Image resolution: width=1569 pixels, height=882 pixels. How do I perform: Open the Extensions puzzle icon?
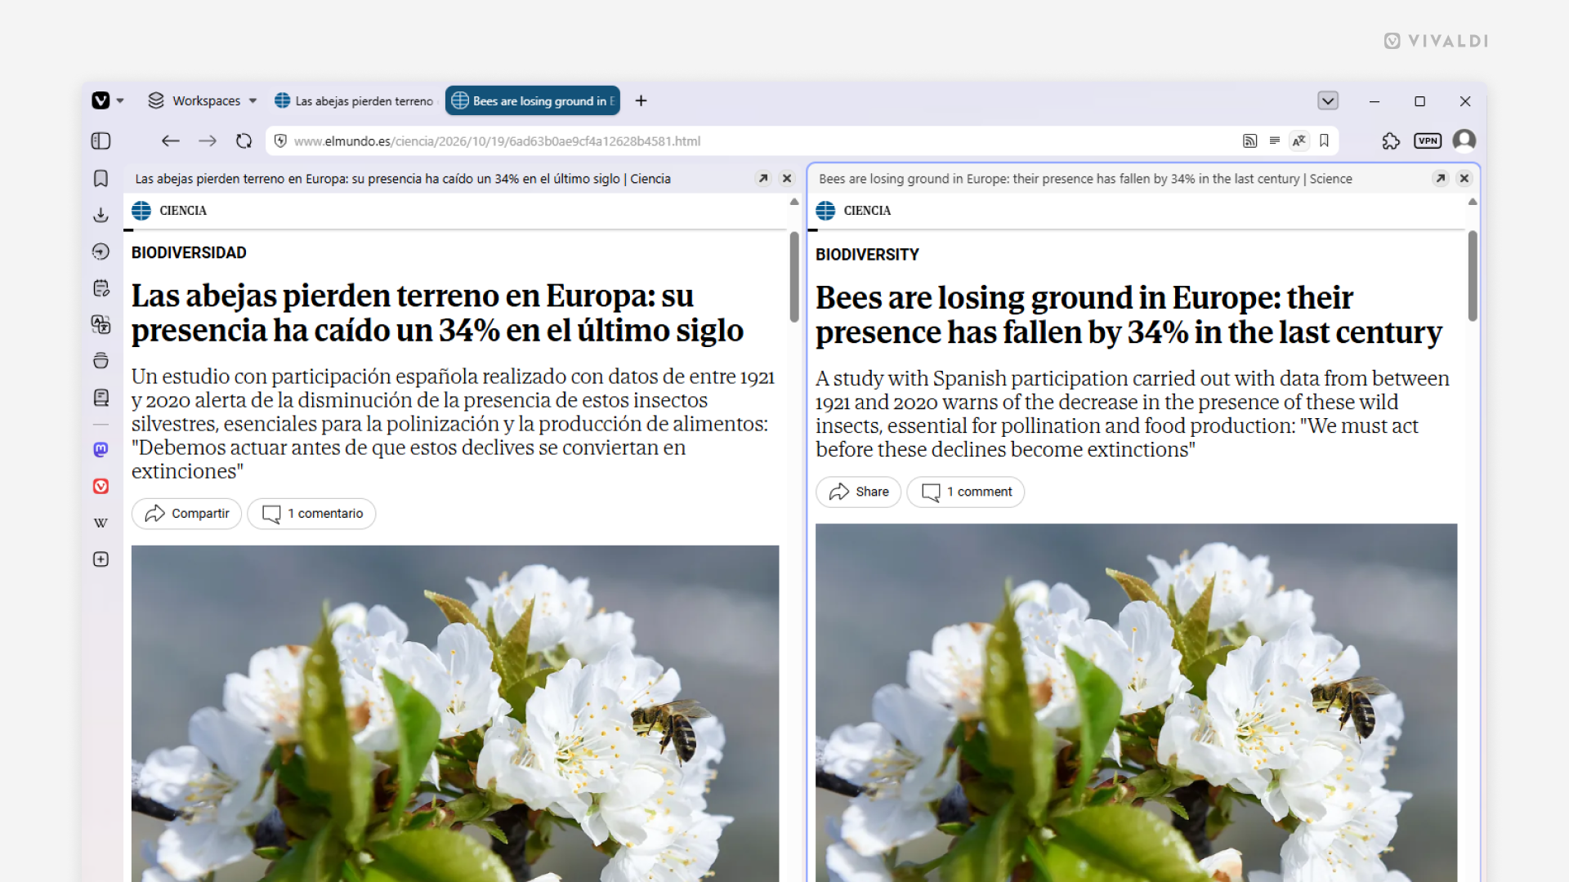[1391, 141]
